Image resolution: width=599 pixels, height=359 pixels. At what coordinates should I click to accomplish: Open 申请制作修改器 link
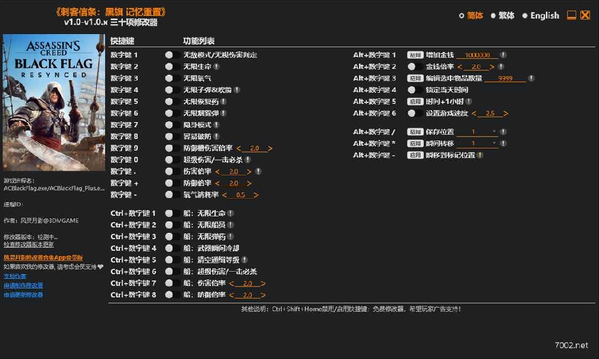pos(23,285)
